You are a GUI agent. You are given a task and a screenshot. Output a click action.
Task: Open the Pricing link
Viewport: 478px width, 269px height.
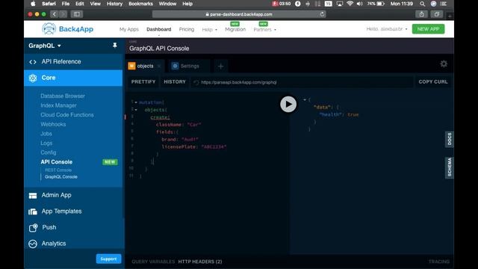(x=187, y=29)
